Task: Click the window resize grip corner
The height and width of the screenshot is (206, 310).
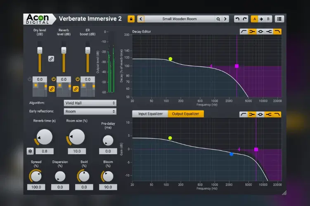Action: [284, 193]
